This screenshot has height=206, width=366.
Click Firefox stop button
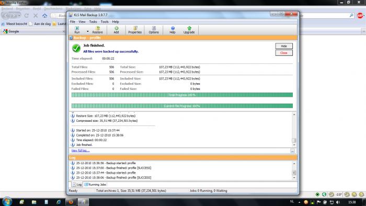coord(36,16)
